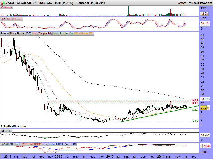Screen dimensions: 213x159
Task: Click the %K stochastic label
Action: (x=3, y=19)
